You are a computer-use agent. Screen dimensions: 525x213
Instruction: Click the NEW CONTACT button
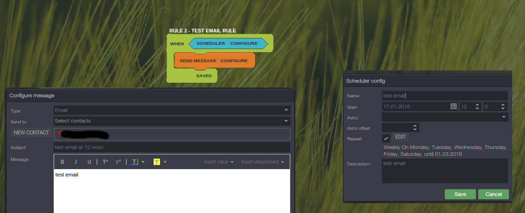pos(31,133)
